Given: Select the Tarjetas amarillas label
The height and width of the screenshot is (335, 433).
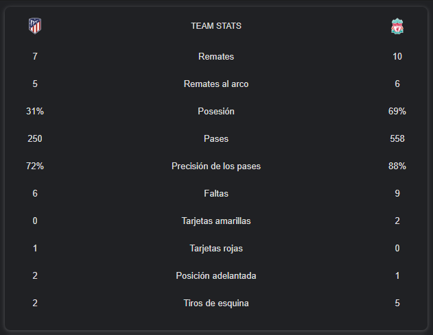Looking at the screenshot, I should (x=216, y=221).
